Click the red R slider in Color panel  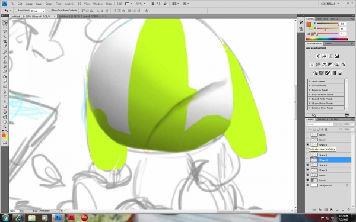(328, 24)
